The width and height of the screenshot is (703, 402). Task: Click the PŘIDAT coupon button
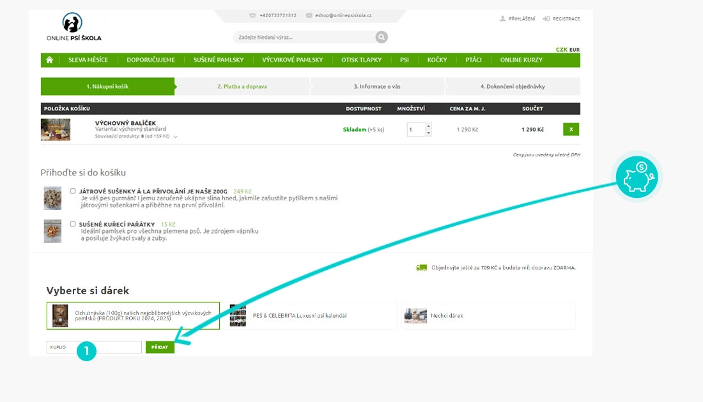click(x=160, y=347)
